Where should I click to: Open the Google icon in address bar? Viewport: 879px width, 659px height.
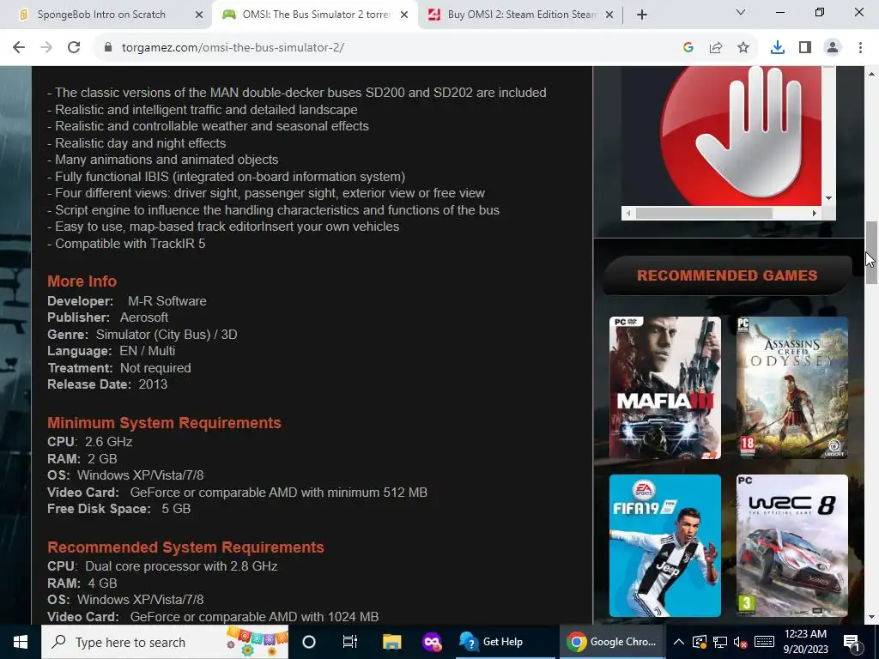click(x=688, y=48)
